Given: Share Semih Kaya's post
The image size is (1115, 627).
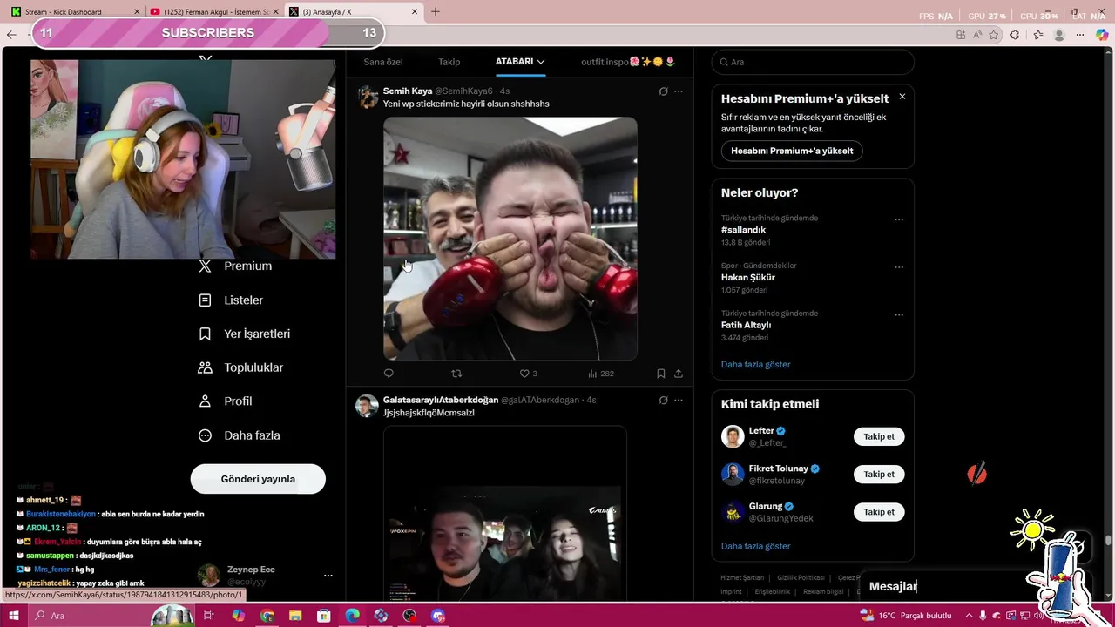Looking at the screenshot, I should [679, 374].
